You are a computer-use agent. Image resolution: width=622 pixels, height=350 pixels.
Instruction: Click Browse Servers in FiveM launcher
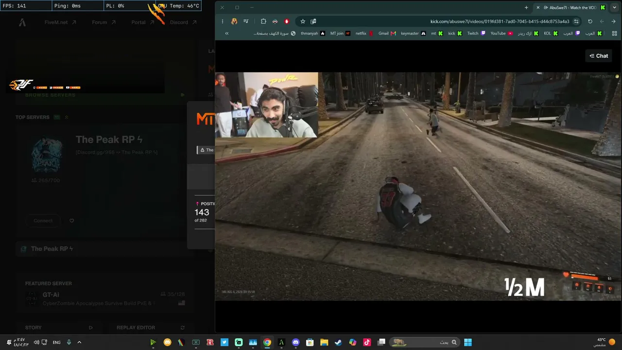[50, 95]
